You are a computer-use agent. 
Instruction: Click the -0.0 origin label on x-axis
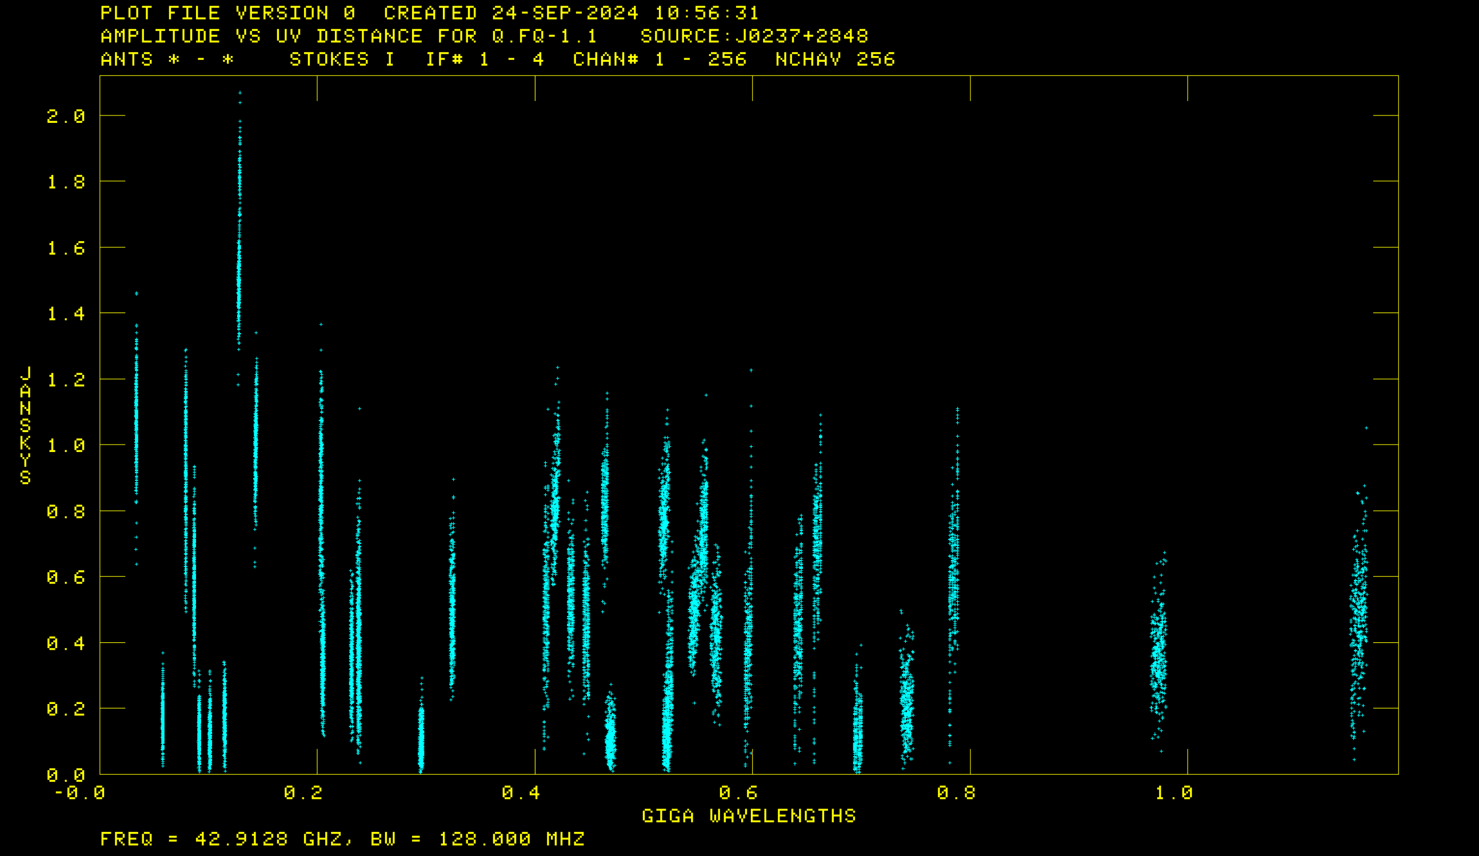click(x=80, y=793)
